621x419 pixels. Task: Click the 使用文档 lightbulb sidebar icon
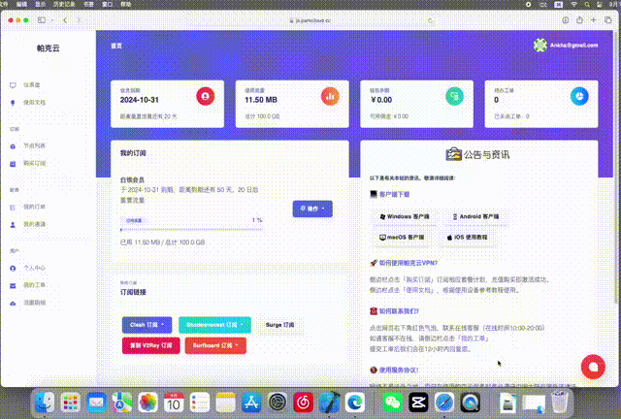[x=13, y=101]
